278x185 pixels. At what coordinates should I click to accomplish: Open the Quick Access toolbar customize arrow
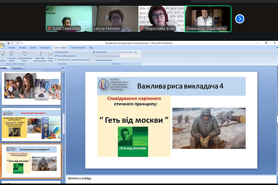coord(22,43)
